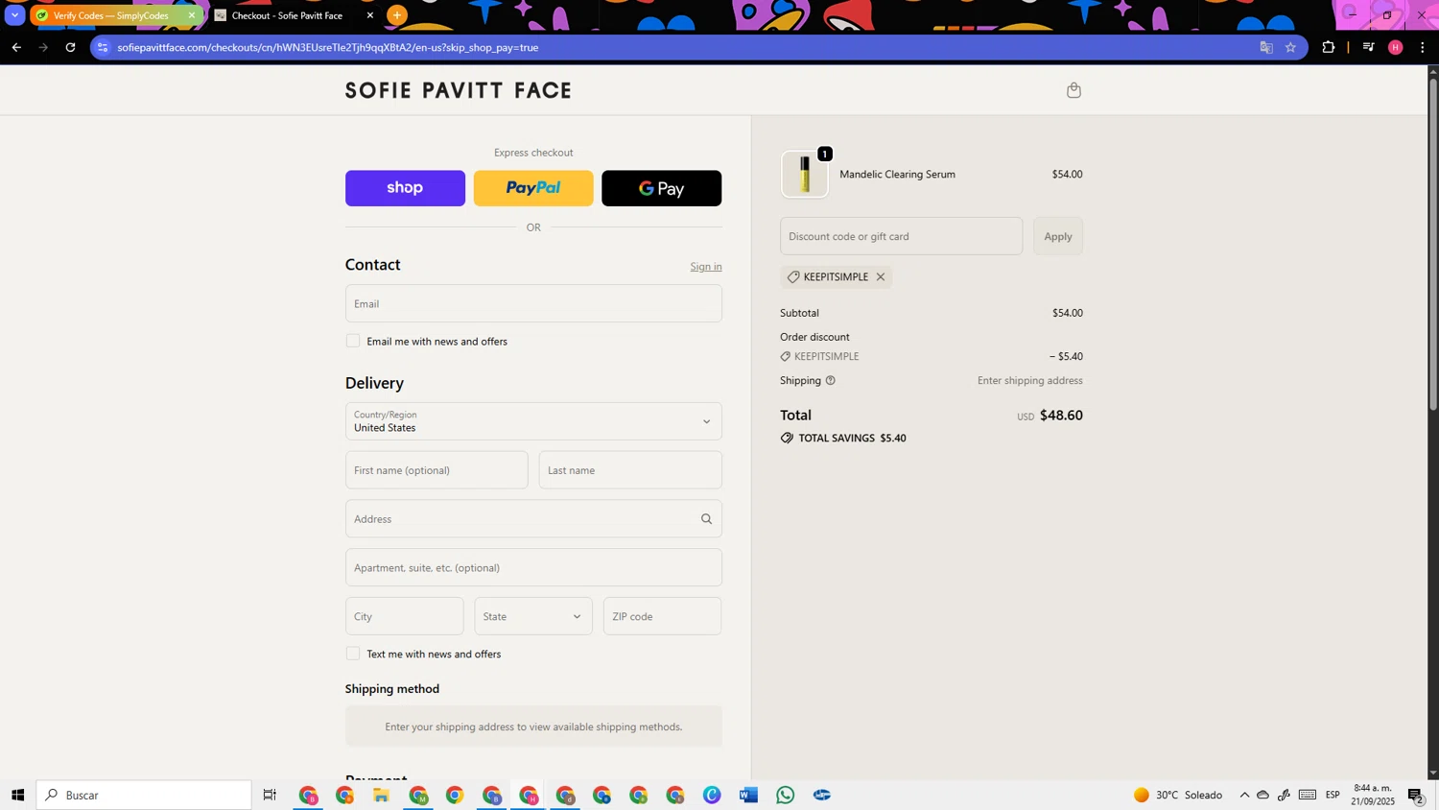Open the clock and date 8:44 a. m.
The height and width of the screenshot is (810, 1439).
[x=1373, y=795]
